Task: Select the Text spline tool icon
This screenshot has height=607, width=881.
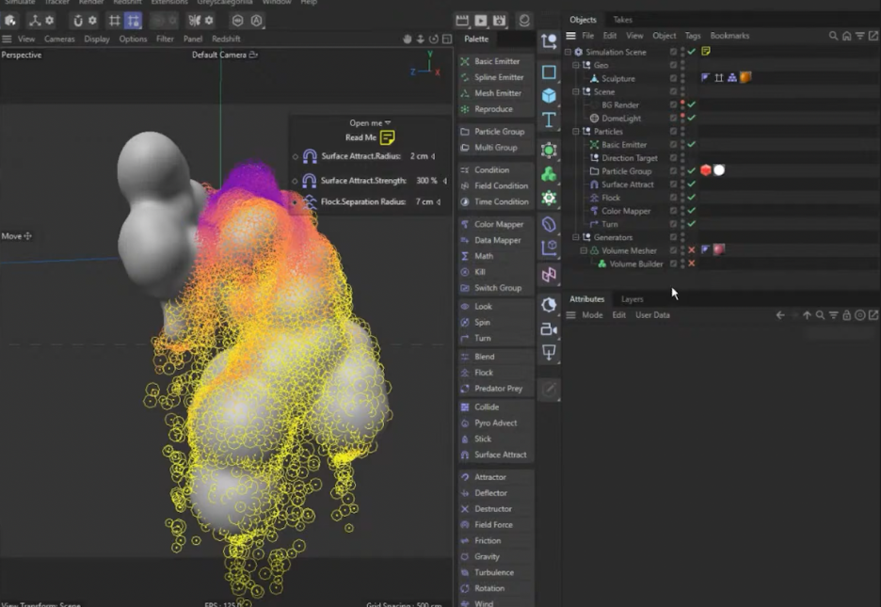Action: point(549,120)
